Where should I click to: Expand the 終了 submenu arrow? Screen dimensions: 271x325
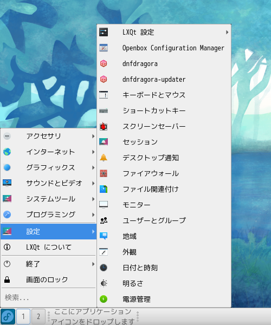point(93,264)
